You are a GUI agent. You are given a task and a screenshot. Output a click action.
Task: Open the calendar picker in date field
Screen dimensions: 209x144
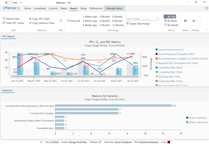coord(158,19)
